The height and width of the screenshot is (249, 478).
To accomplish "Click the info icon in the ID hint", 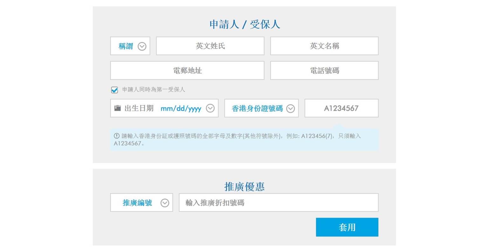I will click(117, 136).
